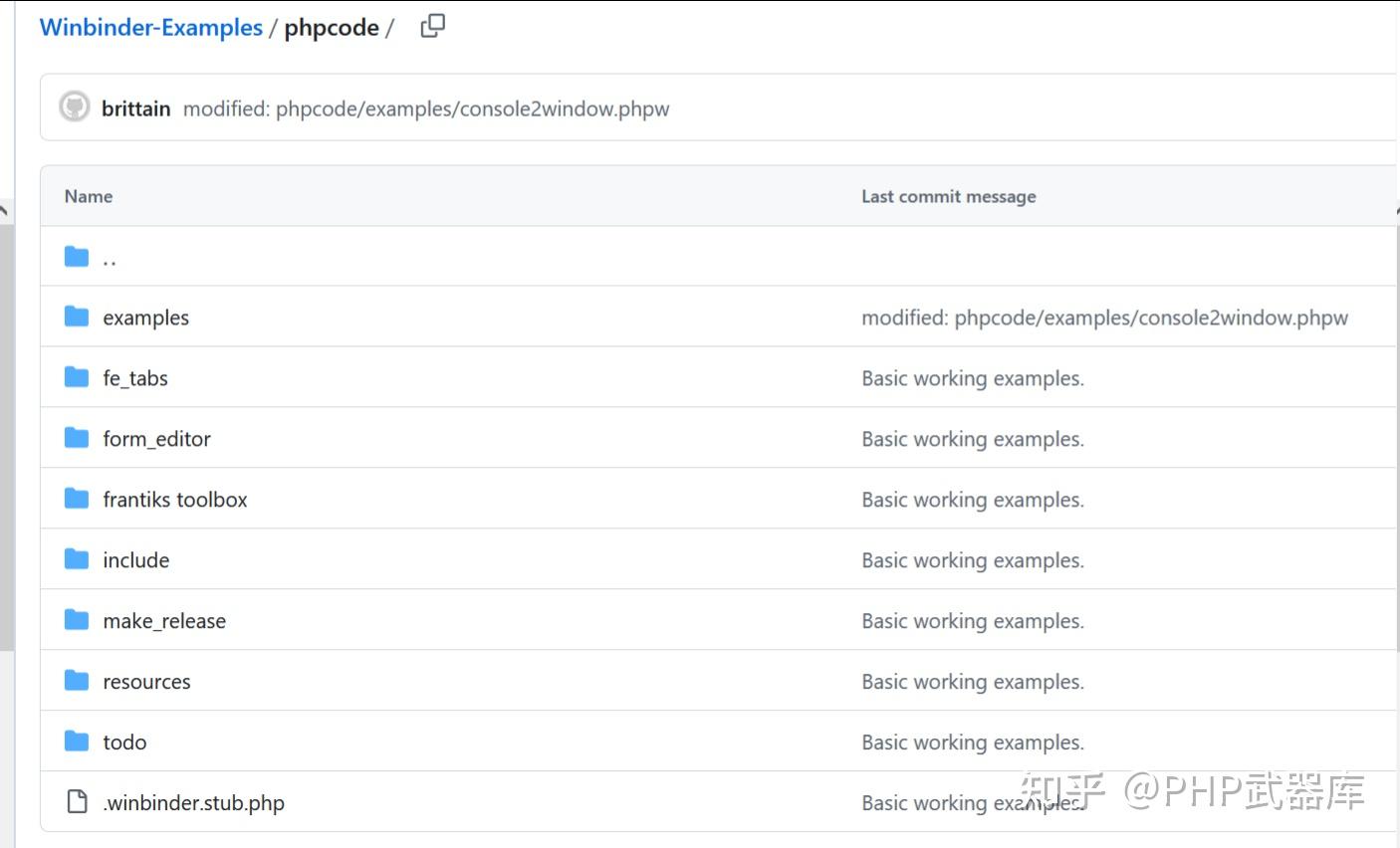
Task: Click the include folder icon
Action: [x=77, y=559]
